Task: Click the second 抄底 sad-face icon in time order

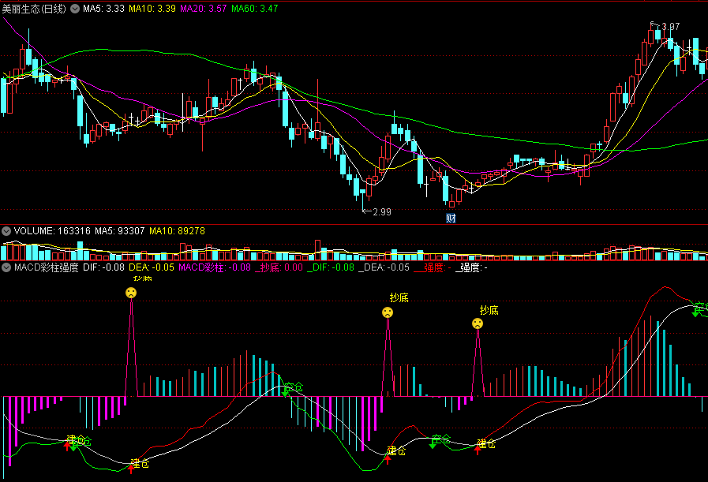Action: tap(388, 312)
